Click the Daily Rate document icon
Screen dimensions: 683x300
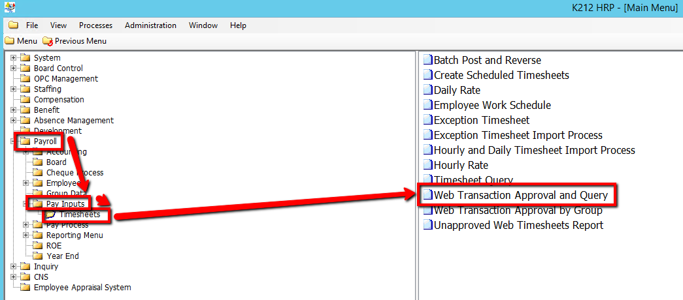tap(428, 90)
